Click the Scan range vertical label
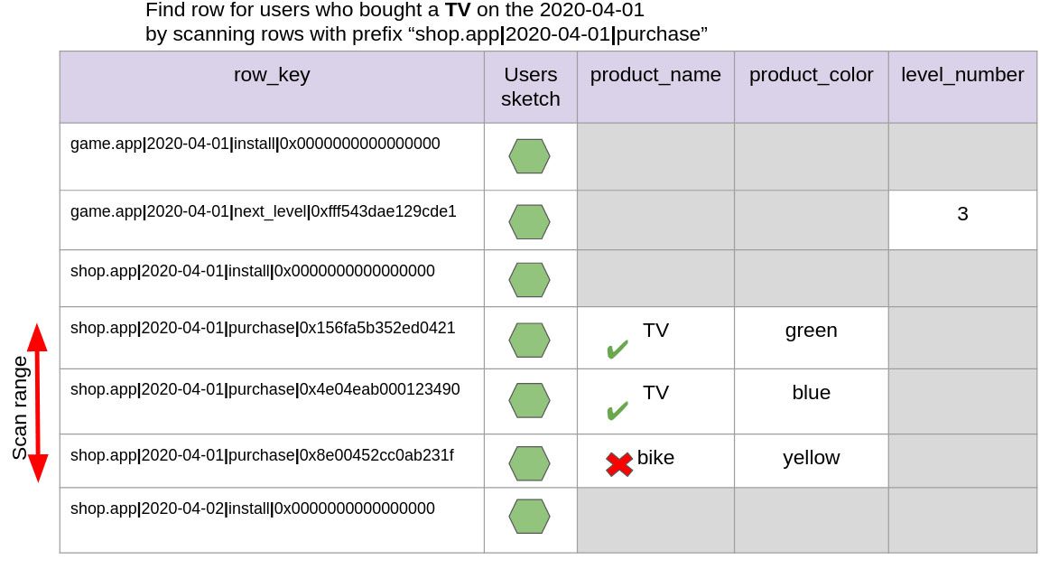The width and height of the screenshot is (1040, 569). click(x=20, y=408)
